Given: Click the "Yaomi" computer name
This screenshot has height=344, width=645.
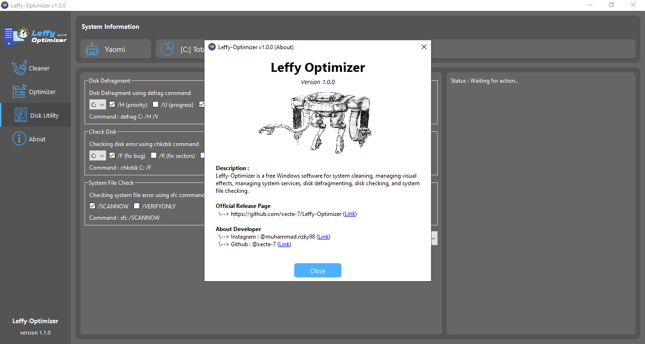Looking at the screenshot, I should click(115, 49).
